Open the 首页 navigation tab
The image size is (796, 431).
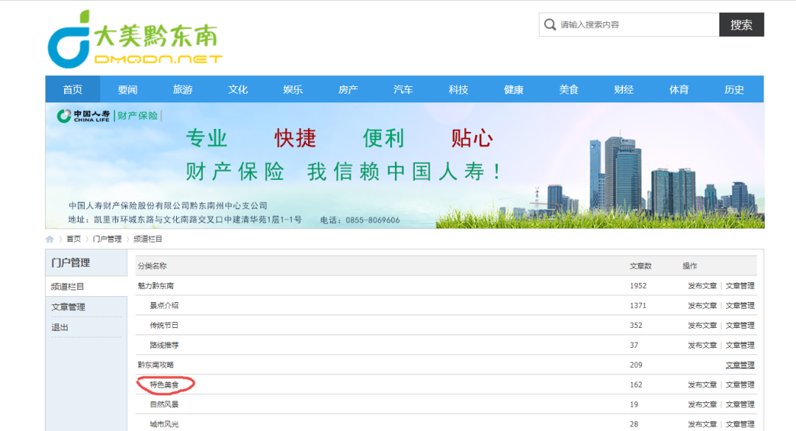(x=72, y=89)
